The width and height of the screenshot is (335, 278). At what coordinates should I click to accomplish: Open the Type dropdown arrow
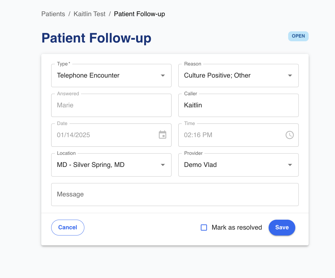pyautogui.click(x=163, y=75)
